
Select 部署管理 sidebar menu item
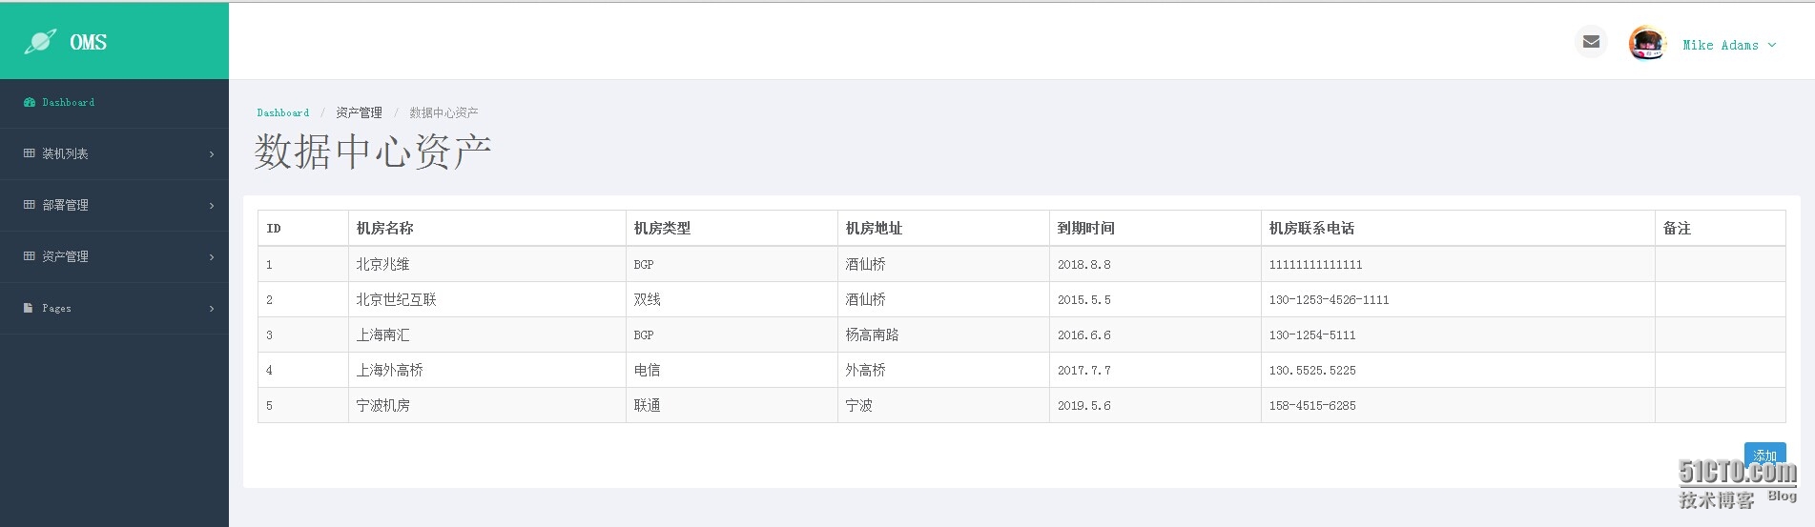[x=114, y=205]
